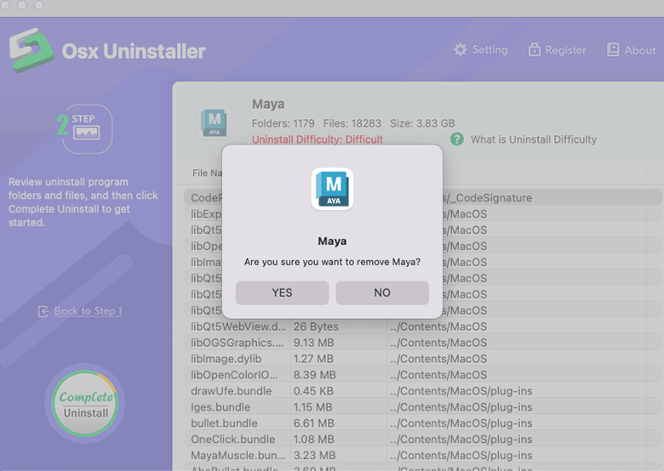
Task: Select the libOGSGraphics.... file row
Action: tap(422, 343)
